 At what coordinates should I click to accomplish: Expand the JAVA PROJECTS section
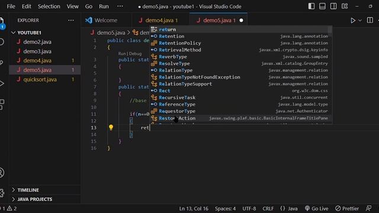45,199
